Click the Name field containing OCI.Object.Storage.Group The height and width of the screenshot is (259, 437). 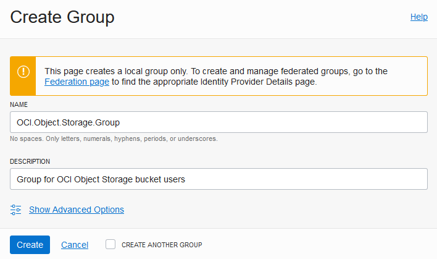click(x=218, y=122)
